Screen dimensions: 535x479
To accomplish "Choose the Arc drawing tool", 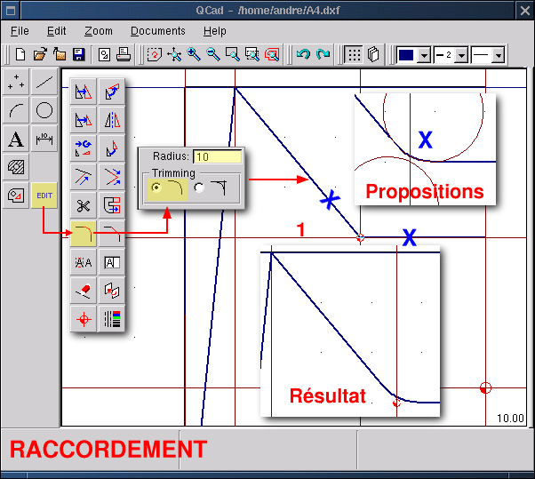I will click(16, 111).
